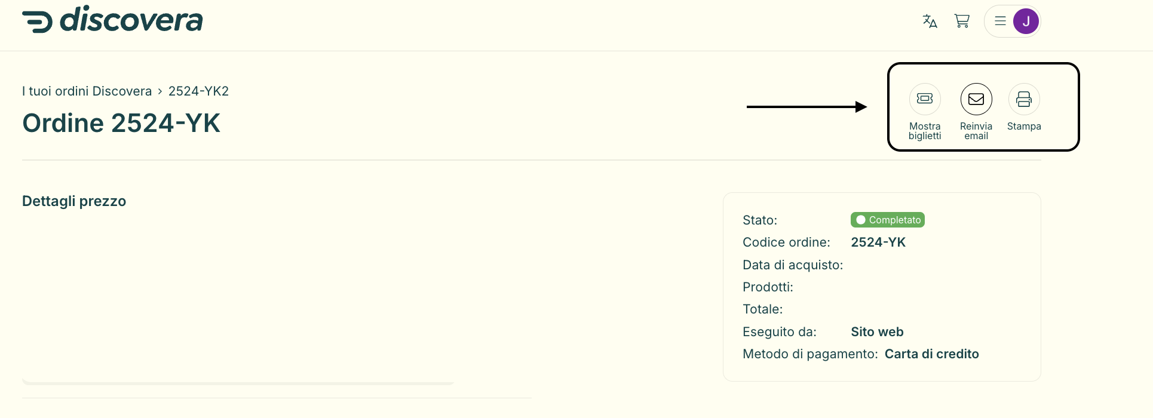This screenshot has width=1153, height=418.
Task: Click the Stampa printer icon
Action: tap(1024, 99)
